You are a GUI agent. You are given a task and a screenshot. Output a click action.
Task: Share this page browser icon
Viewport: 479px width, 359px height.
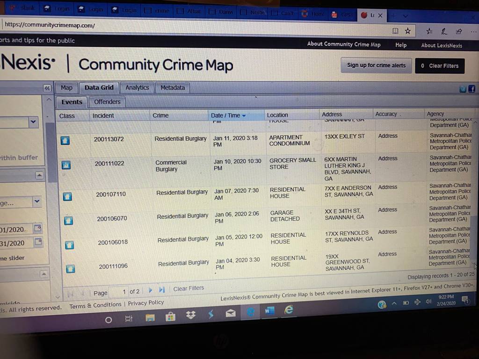(459, 31)
